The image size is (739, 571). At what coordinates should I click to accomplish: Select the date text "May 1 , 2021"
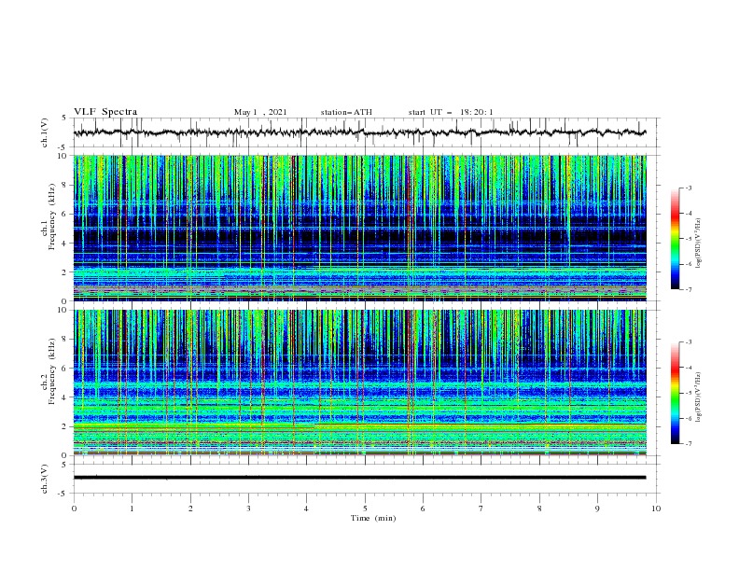pos(260,112)
